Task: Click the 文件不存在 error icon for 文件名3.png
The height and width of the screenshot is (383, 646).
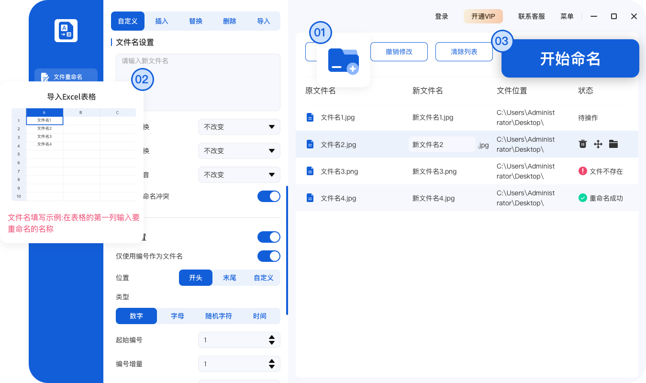Action: (x=582, y=171)
